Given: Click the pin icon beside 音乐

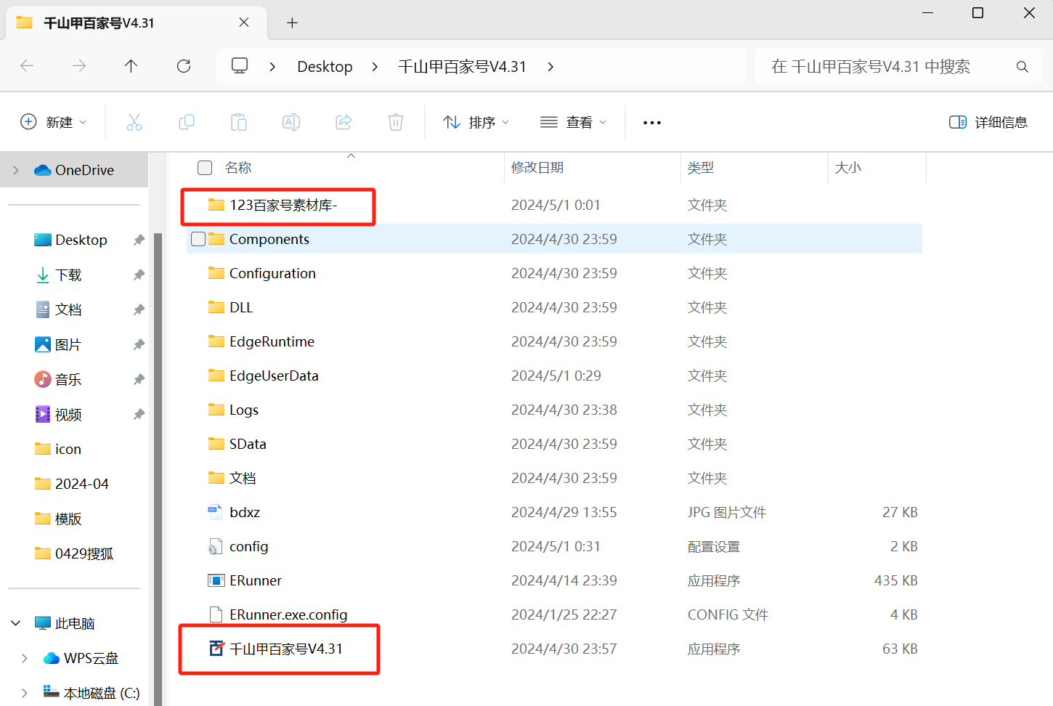Looking at the screenshot, I should pos(139,379).
